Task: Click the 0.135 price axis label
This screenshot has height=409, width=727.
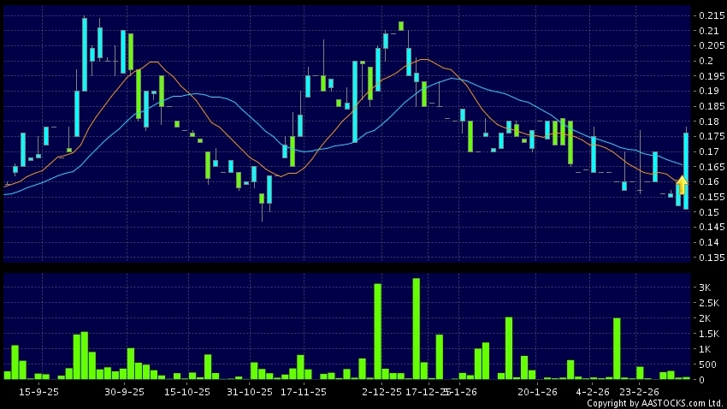Action: click(709, 257)
